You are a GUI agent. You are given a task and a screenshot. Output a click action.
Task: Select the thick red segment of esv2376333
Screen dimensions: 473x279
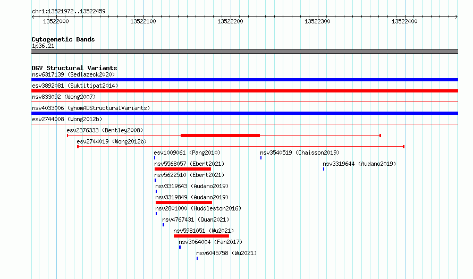point(220,136)
